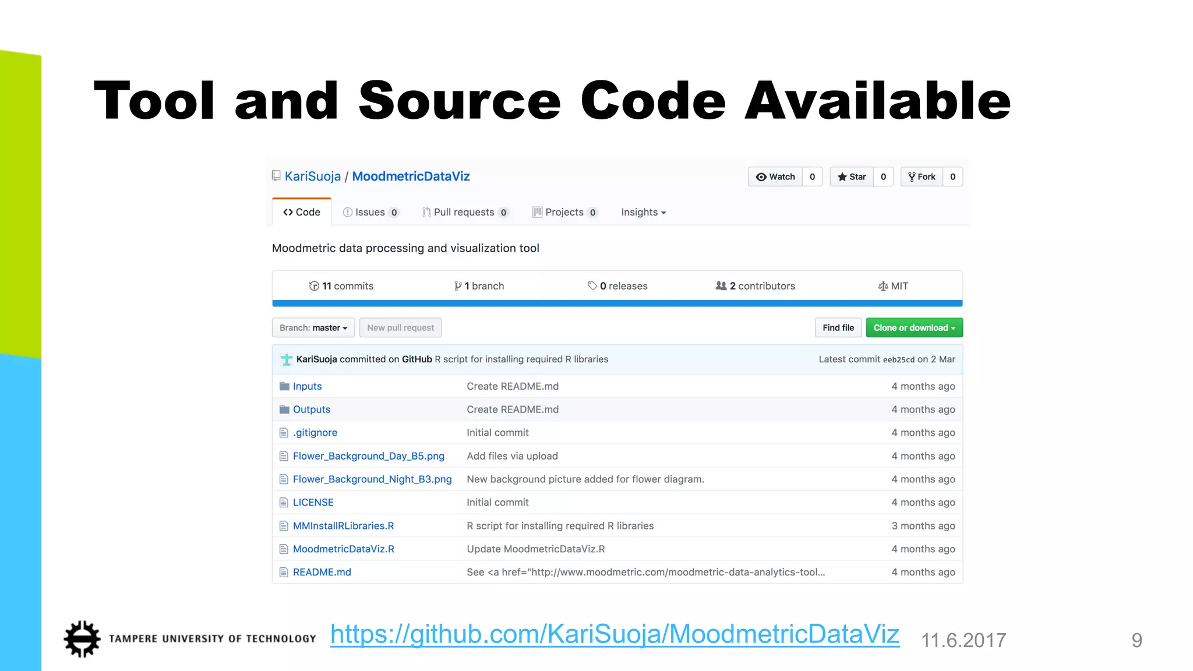Open the MoodmetricDataViz.R file
This screenshot has height=671, width=1193.
tap(343, 549)
